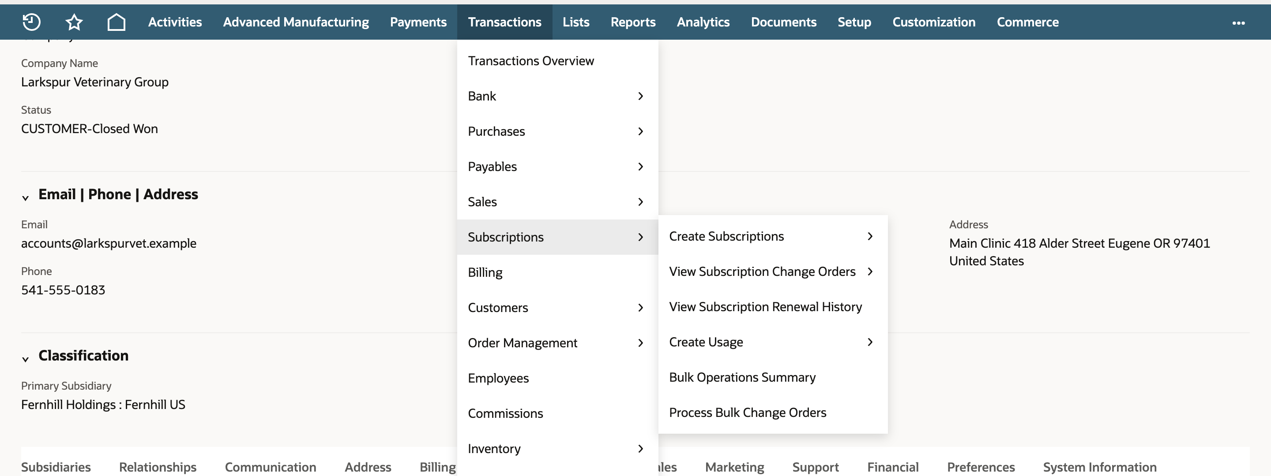Switch to the Marketing tab

coord(735,467)
